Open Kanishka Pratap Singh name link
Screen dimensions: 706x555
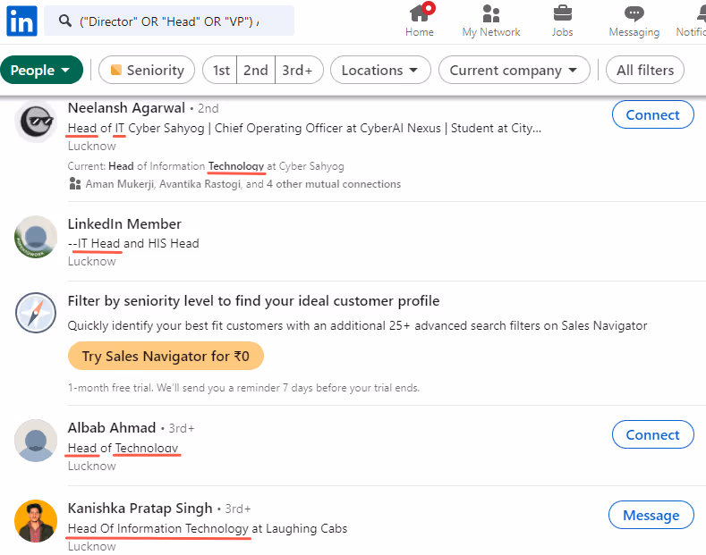pos(140,508)
